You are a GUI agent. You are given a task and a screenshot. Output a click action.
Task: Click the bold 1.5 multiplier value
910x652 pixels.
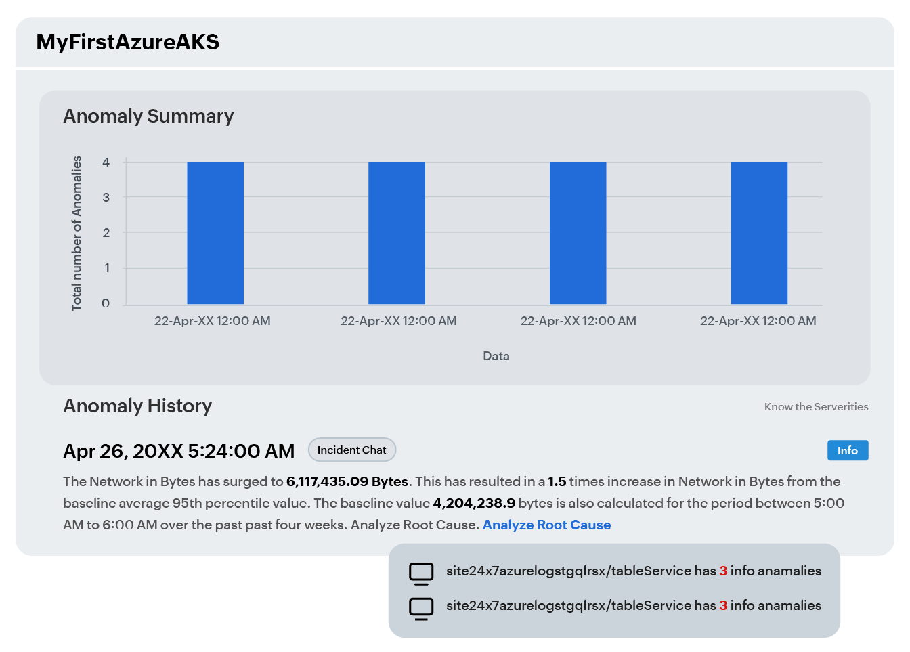coord(557,482)
